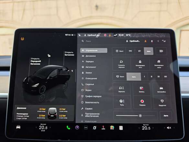Open the Динамика menu item
The image size is (189, 142).
tap(89, 56)
